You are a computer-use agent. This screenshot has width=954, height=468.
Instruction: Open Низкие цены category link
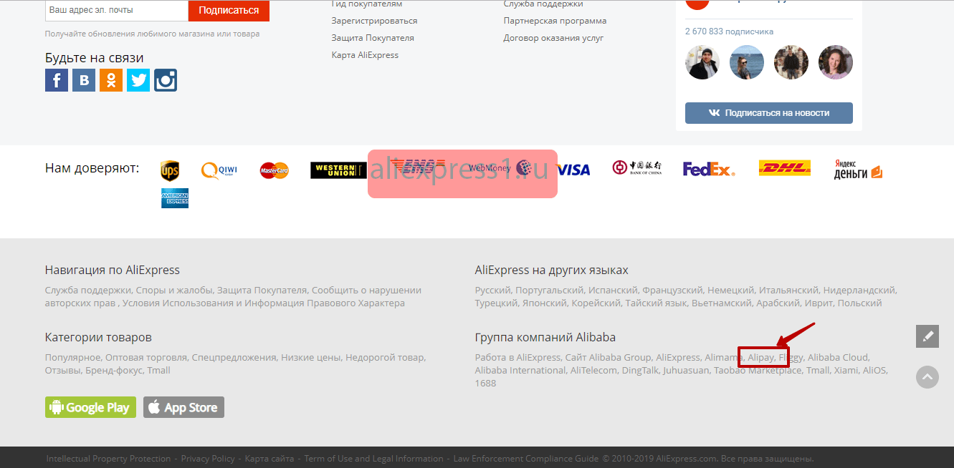click(311, 357)
